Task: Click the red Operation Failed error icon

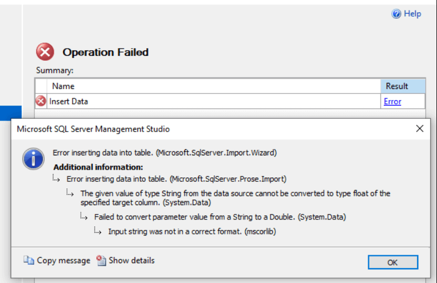Action: [x=45, y=52]
